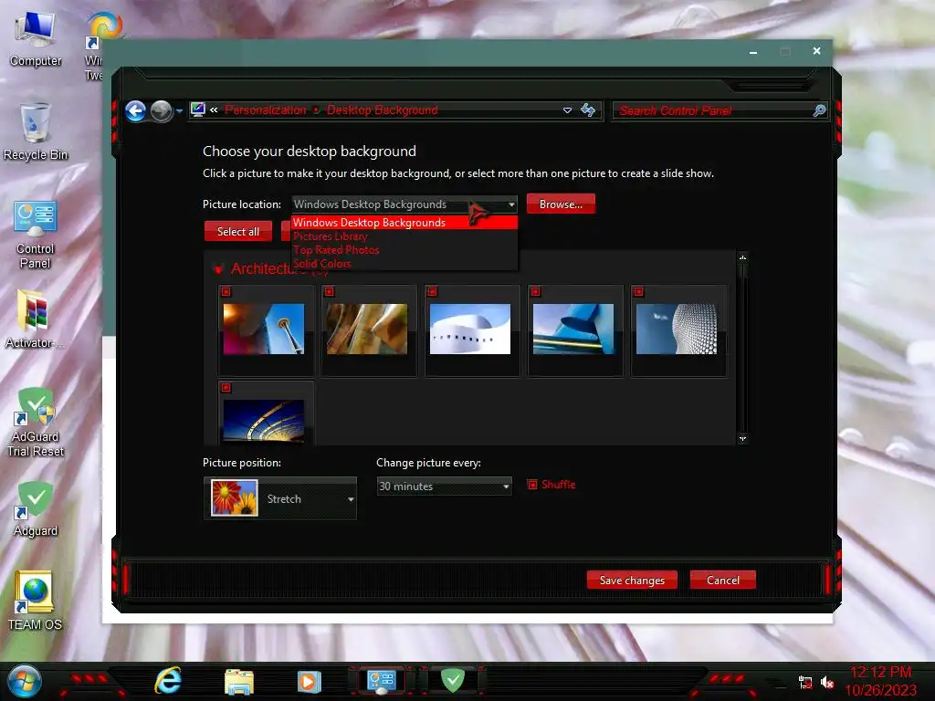The height and width of the screenshot is (701, 935).
Task: Click the 12:12 PM taskbar clock
Action: pyautogui.click(x=881, y=673)
